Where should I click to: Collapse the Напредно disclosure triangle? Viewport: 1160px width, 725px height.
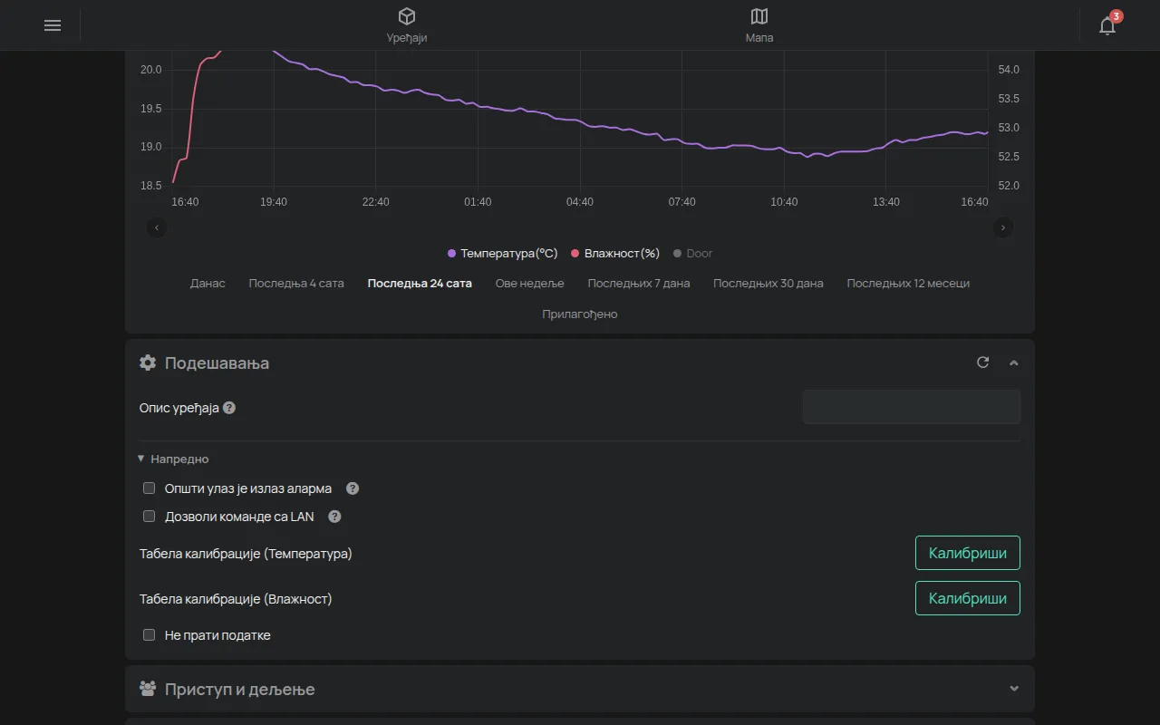[140, 459]
